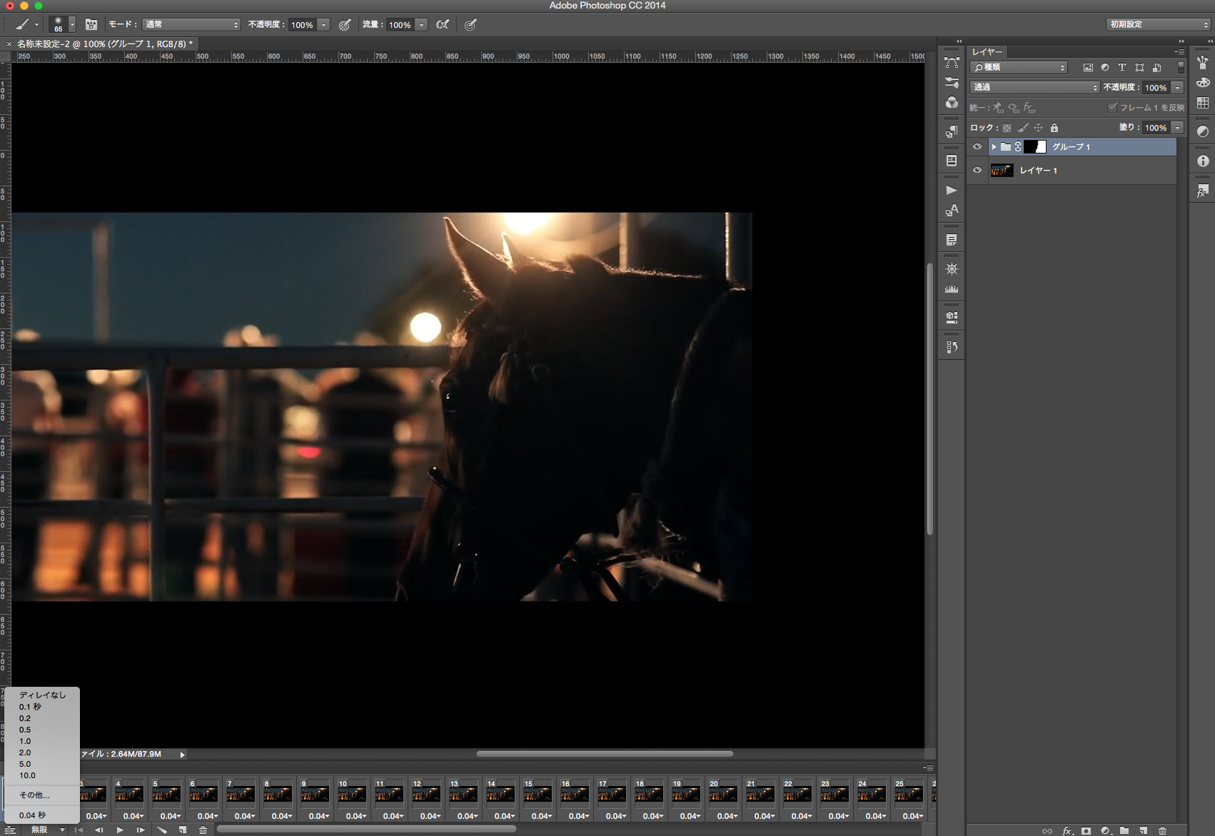Select the グループ 1 layer mask thumbnail

[1035, 147]
